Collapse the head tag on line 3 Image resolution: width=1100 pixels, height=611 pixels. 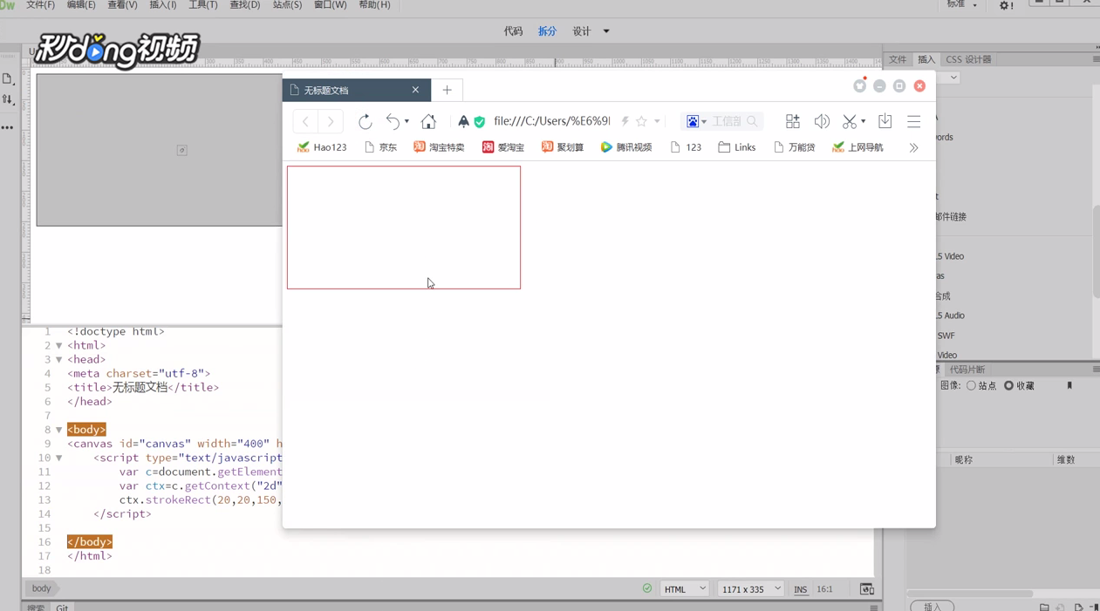click(59, 360)
